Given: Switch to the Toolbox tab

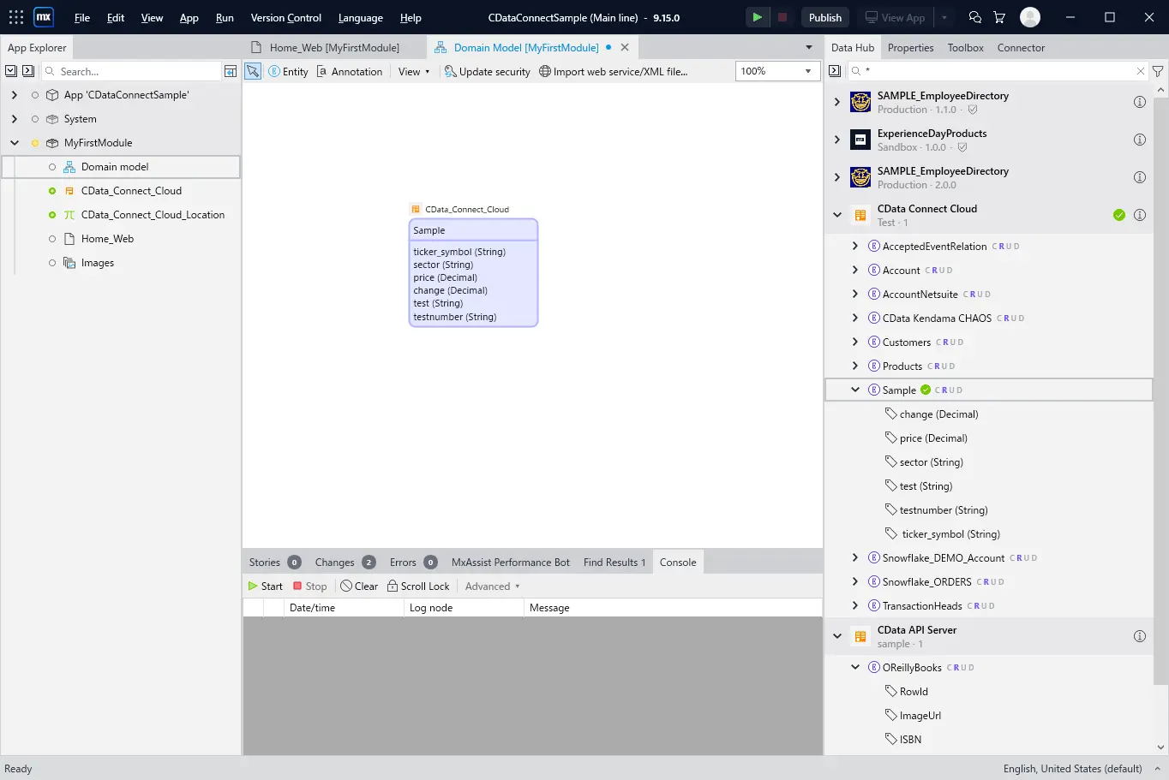Looking at the screenshot, I should tap(965, 48).
